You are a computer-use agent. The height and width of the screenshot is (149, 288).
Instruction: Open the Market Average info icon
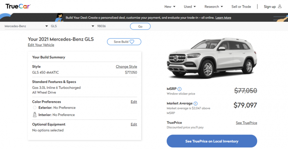[196, 103]
